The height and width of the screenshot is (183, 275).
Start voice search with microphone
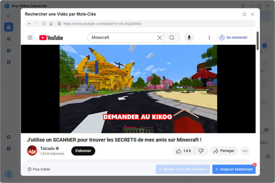189,38
